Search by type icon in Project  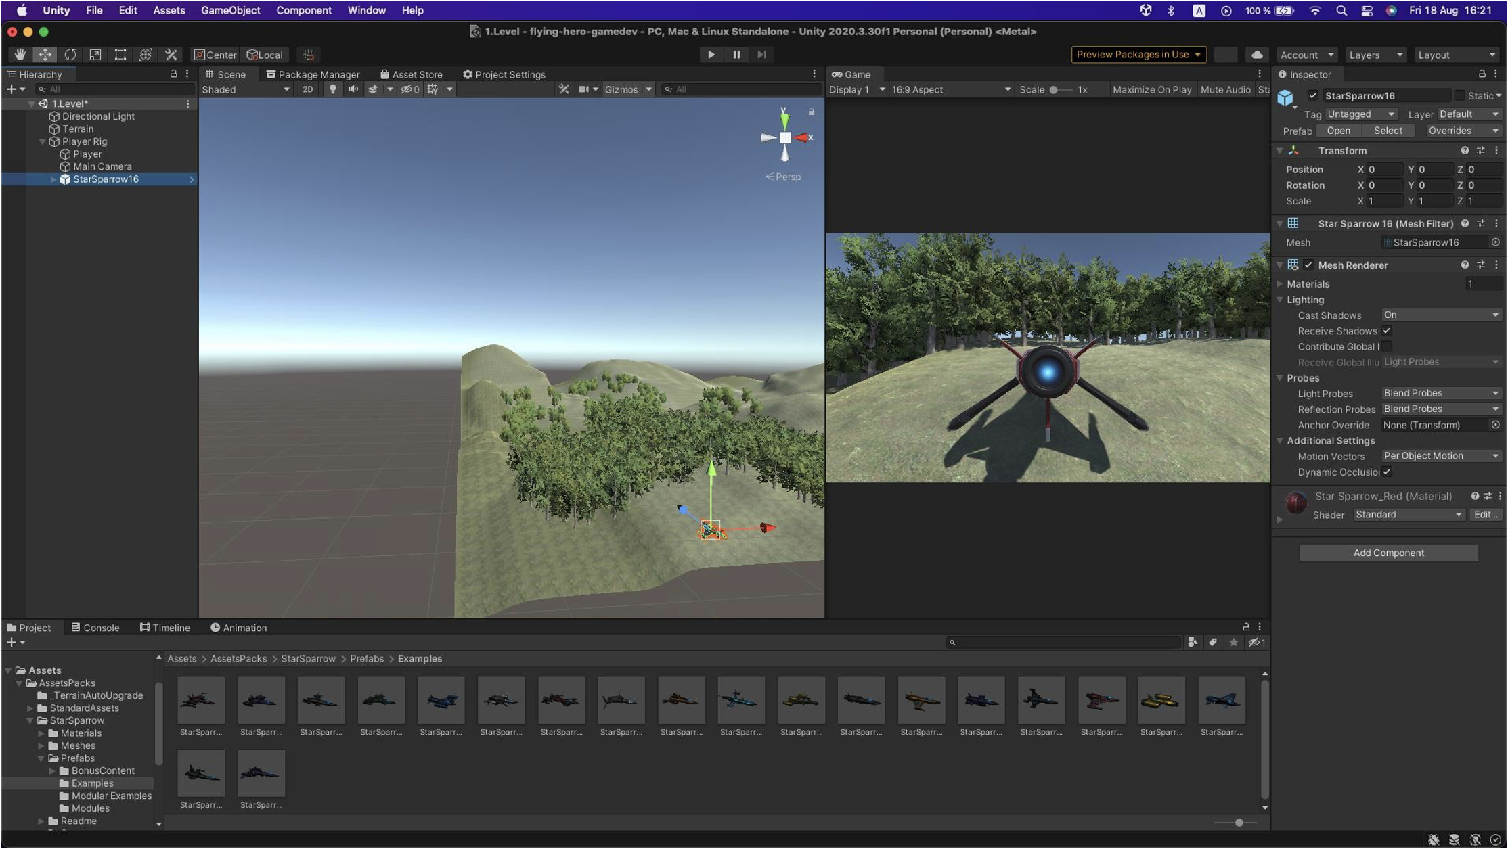[1193, 642]
